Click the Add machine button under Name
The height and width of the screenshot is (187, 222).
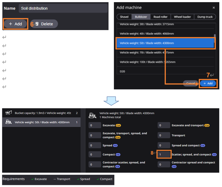coord(15,24)
